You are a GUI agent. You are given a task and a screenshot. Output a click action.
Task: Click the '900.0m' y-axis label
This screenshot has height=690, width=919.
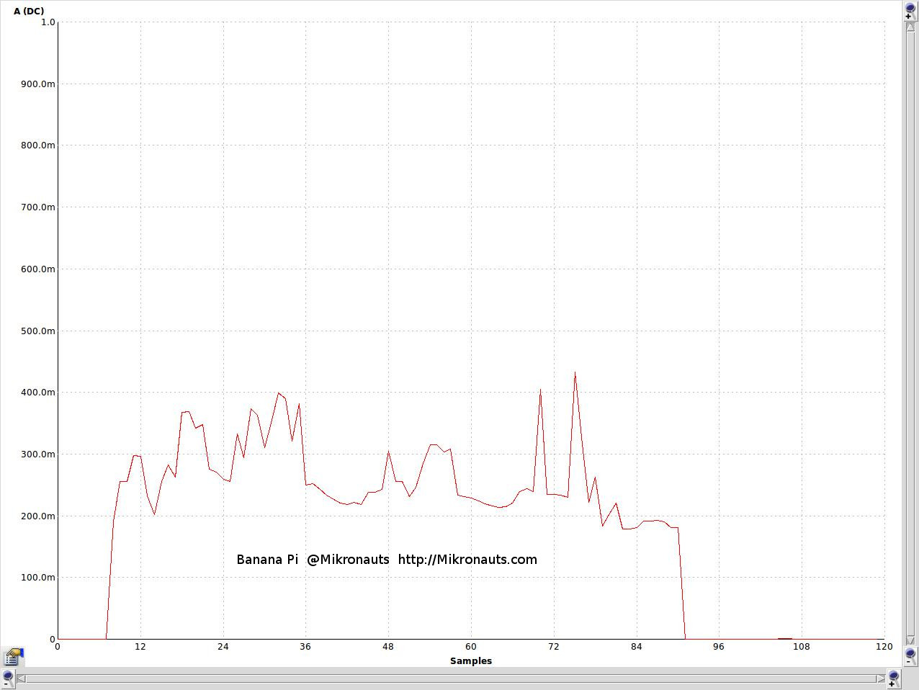pyautogui.click(x=38, y=84)
